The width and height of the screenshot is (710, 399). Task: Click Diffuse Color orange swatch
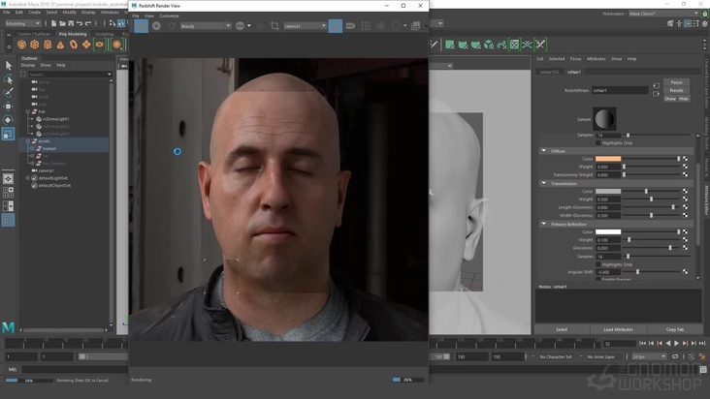607,159
